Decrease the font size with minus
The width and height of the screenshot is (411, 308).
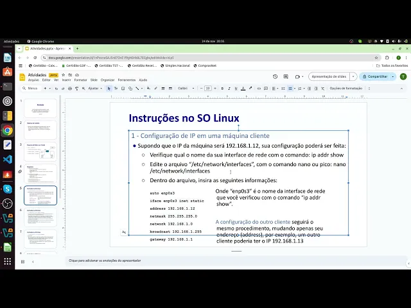click(x=201, y=89)
